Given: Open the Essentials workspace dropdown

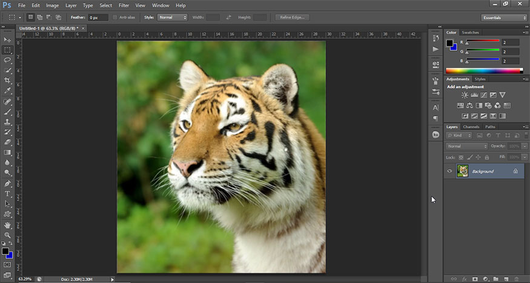Looking at the screenshot, I should 503,18.
